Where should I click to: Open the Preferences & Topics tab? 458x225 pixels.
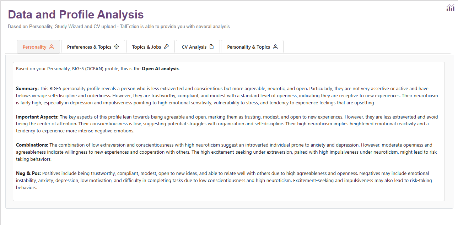click(93, 46)
